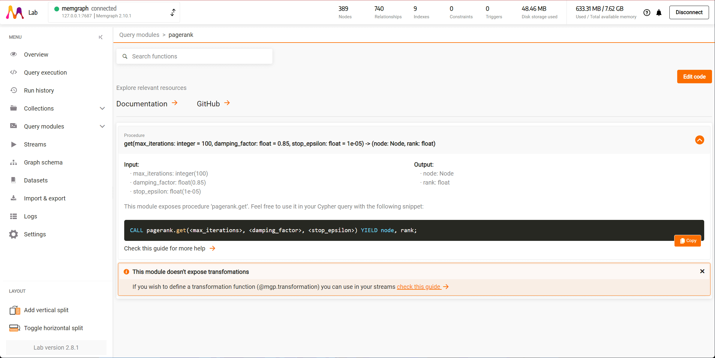Click the Toggle horizontal split icon

coord(15,328)
